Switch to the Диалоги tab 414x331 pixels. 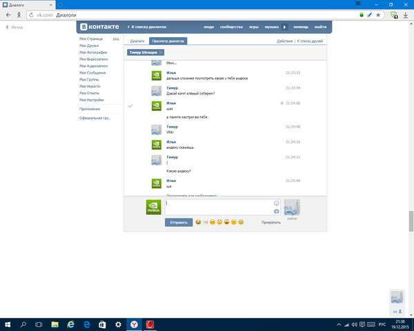tap(137, 41)
